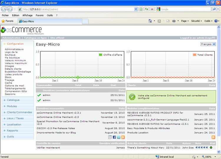Open the Edition menu
The image size is (221, 159).
pos(16,15)
